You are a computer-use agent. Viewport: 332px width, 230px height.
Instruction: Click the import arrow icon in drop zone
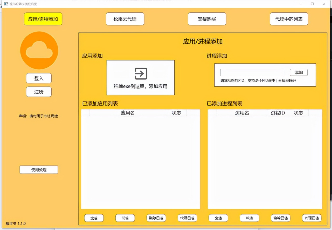141,74
